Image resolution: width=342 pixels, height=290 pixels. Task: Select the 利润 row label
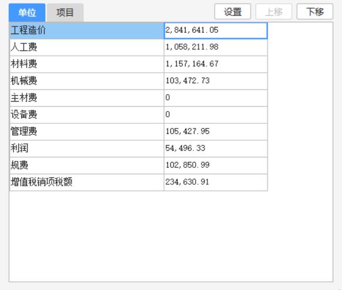click(x=86, y=149)
